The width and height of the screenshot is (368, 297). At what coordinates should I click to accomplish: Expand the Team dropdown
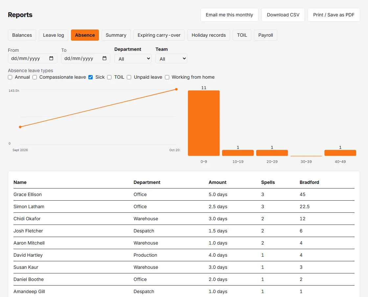click(171, 59)
